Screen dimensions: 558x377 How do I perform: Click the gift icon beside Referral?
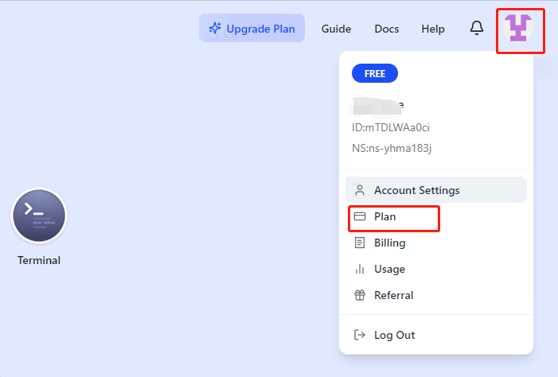[360, 295]
